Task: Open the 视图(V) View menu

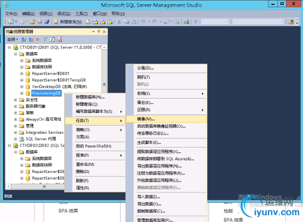Action: 46,14
